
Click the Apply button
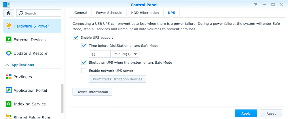point(246,113)
